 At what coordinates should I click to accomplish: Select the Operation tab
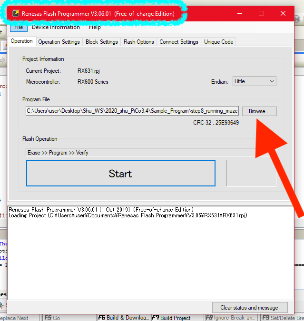tap(22, 41)
